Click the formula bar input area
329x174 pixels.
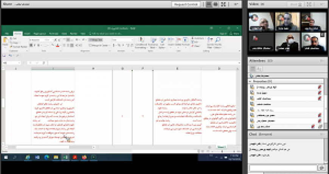[143, 63]
